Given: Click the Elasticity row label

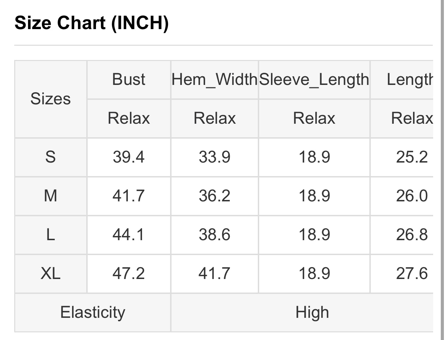Looking at the screenshot, I should (x=93, y=312).
